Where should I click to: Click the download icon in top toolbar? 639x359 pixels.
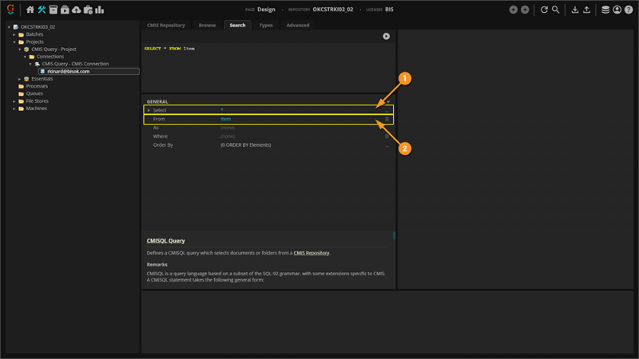pyautogui.click(x=574, y=10)
